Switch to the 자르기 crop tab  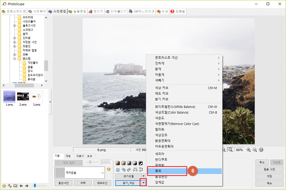click(80, 156)
